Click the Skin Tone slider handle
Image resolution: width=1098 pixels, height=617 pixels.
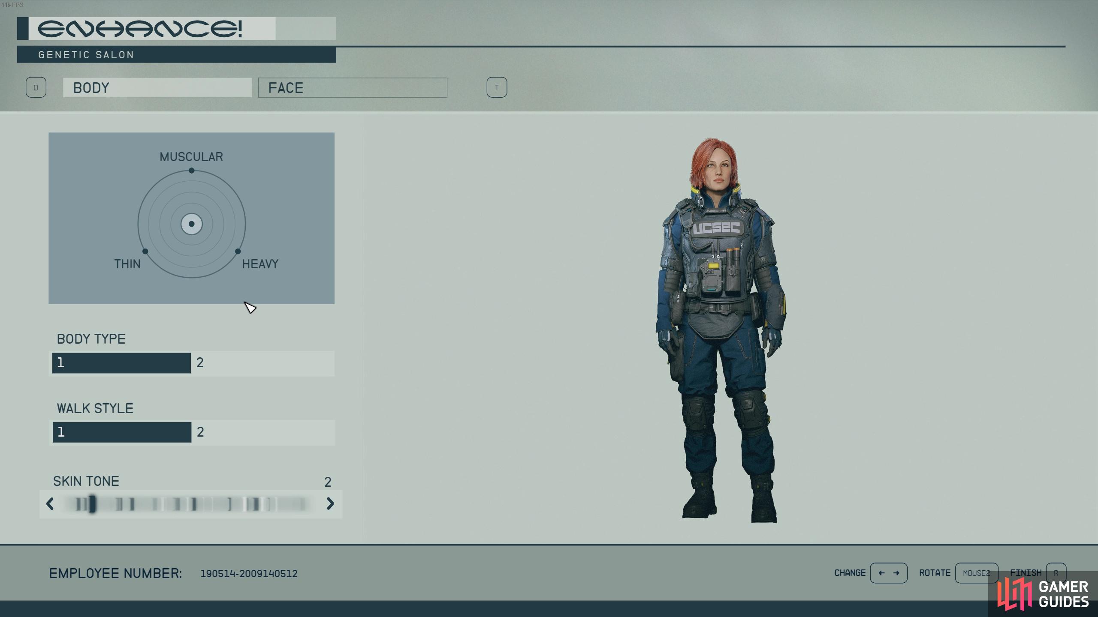[92, 504]
